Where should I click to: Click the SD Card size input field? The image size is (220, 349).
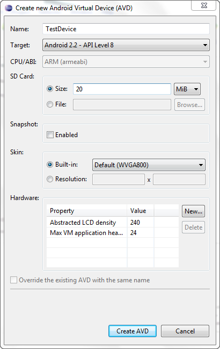tap(122, 89)
